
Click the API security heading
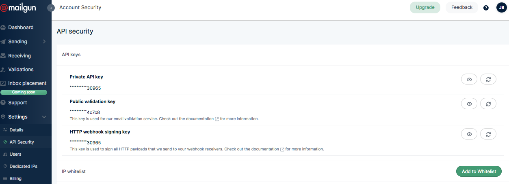[75, 31]
